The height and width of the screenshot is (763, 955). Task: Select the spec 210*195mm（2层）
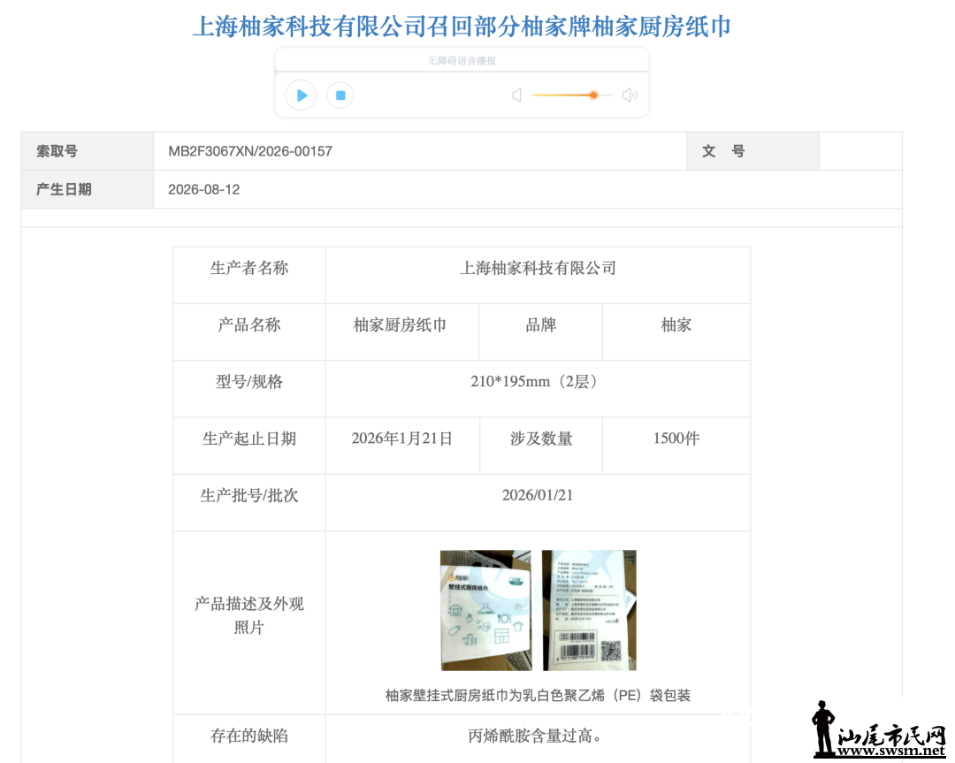[x=538, y=382]
